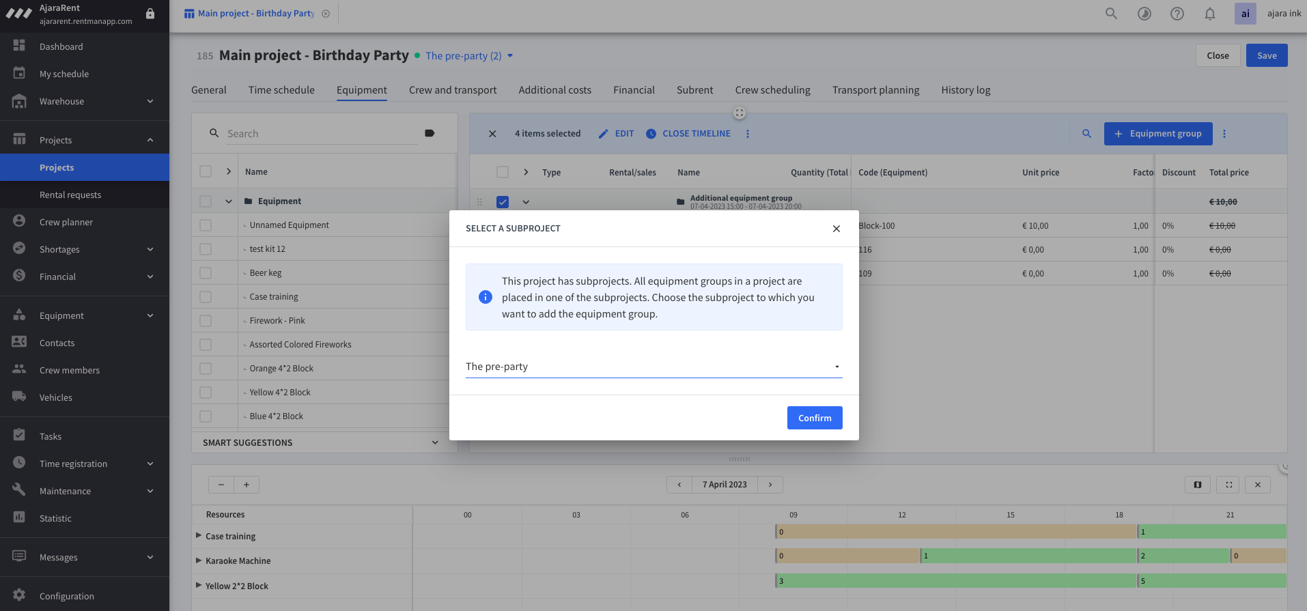Clear the 4 items selection X

(x=492, y=134)
